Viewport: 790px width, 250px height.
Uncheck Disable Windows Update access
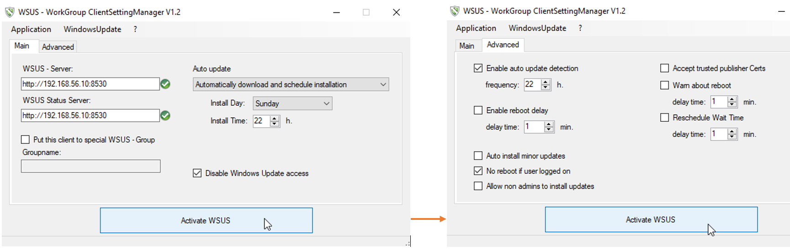click(197, 173)
